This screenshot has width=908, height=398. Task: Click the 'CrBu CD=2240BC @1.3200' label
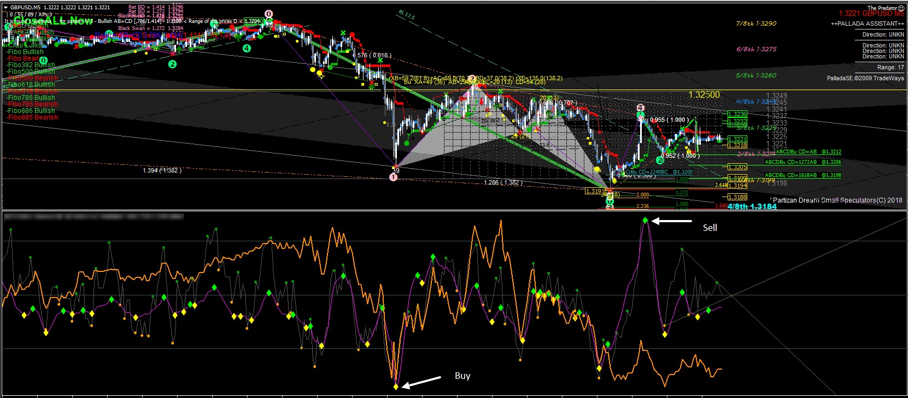point(658,172)
